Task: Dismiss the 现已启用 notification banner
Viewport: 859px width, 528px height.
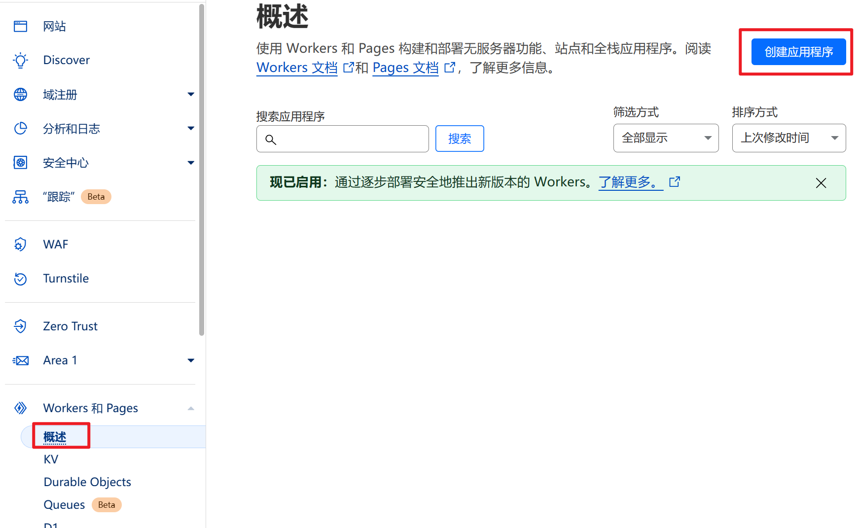Action: 821,183
